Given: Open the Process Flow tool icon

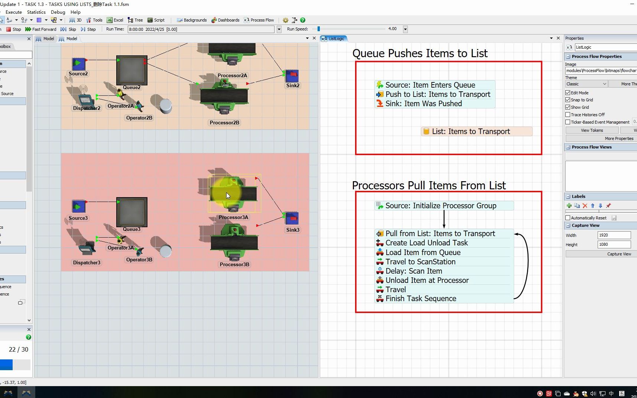Looking at the screenshot, I should pos(259,20).
